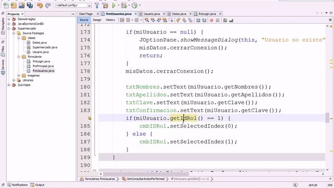Click the Find Next Occurrence icon

click(159, 20)
